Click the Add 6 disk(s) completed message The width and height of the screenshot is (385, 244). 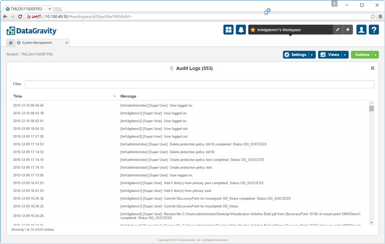coord(192,183)
